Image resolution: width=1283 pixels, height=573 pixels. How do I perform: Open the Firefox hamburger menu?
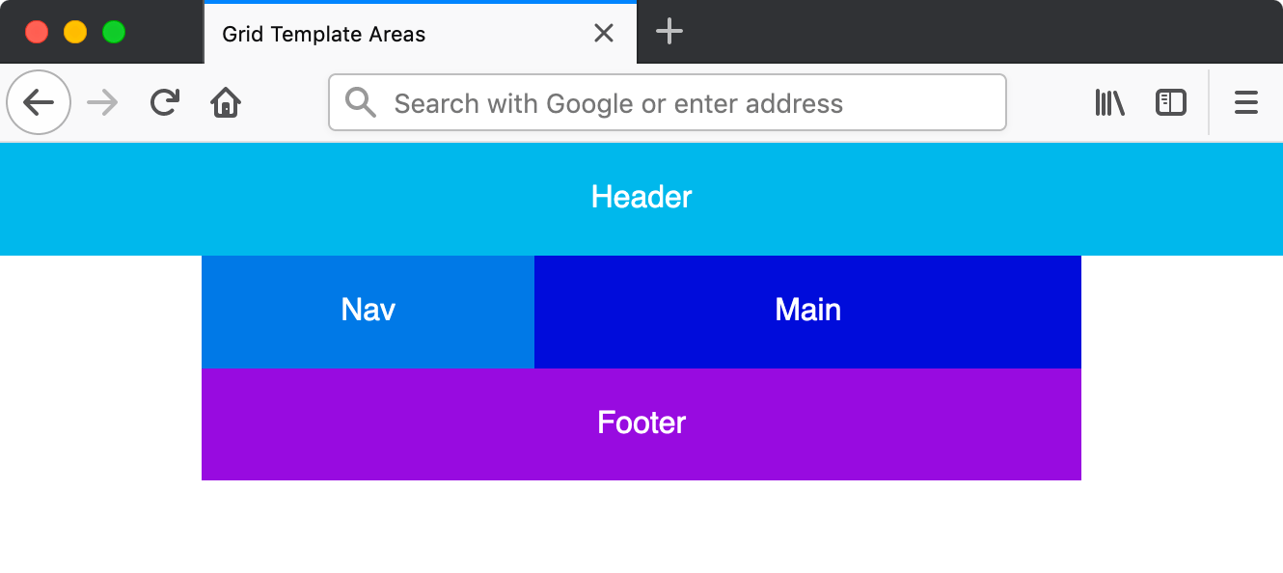point(1245,102)
